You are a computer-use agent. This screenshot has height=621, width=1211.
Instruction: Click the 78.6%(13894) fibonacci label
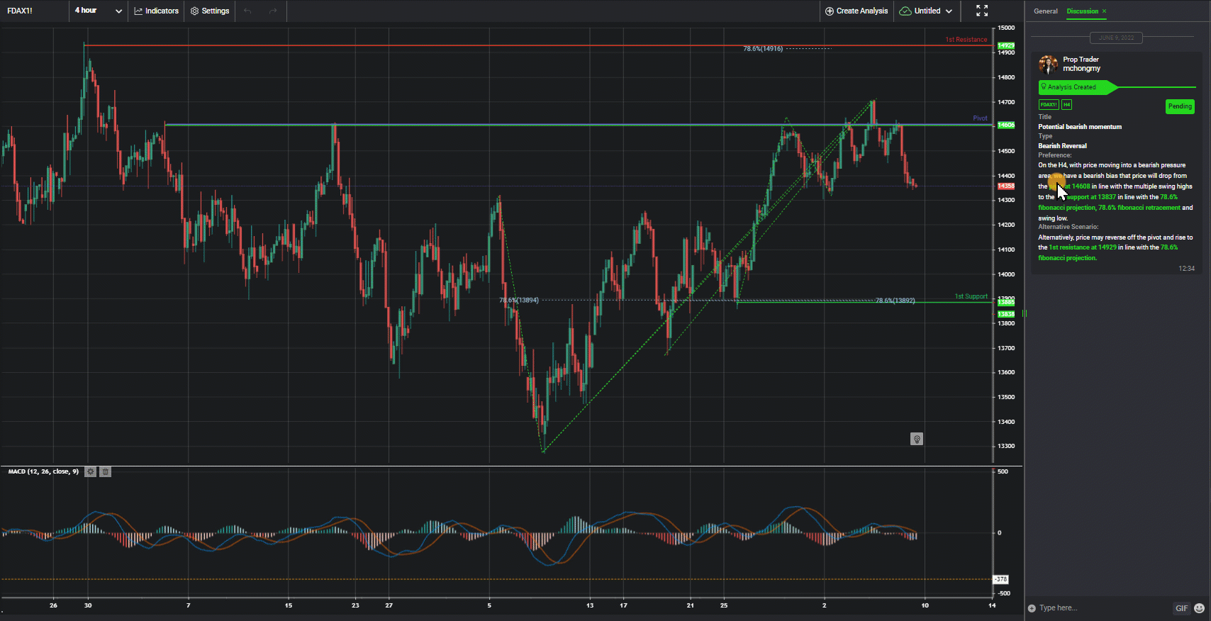pos(518,301)
